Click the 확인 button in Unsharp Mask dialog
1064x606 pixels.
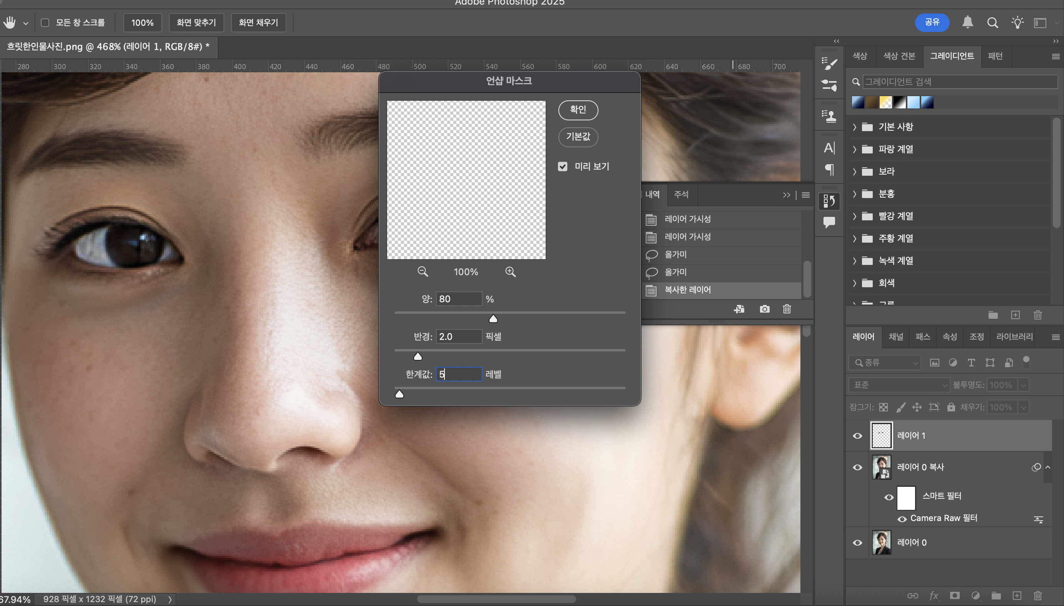coord(578,110)
